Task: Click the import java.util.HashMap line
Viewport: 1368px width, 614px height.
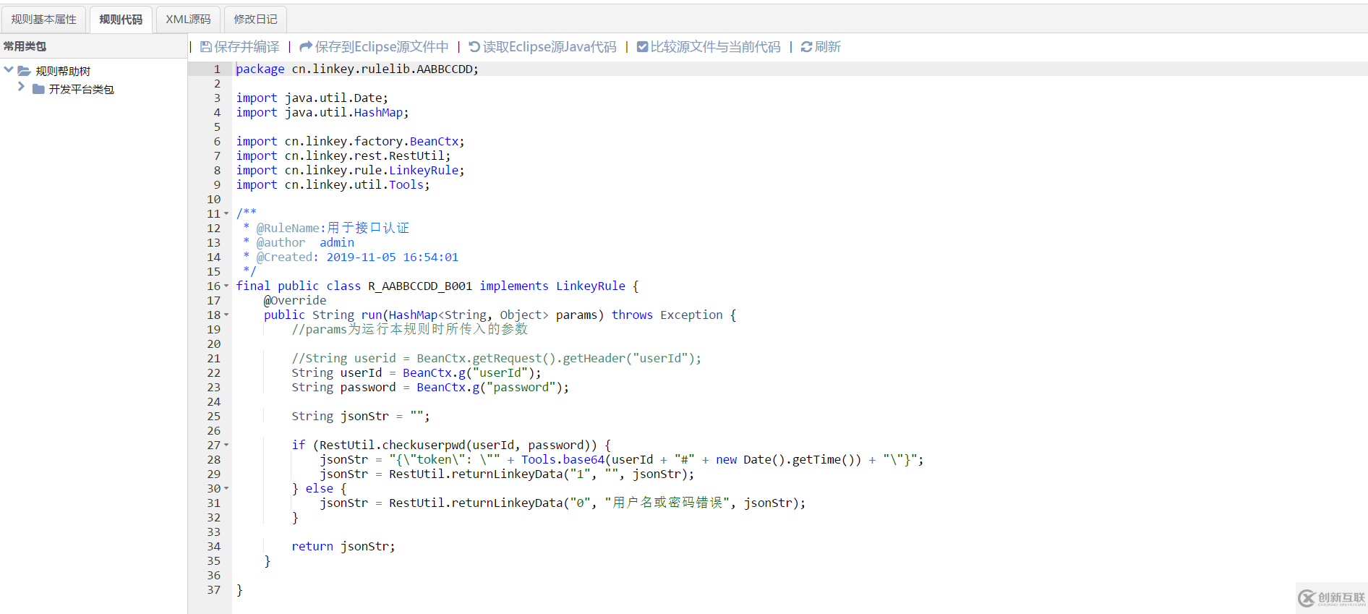Action: pos(322,113)
